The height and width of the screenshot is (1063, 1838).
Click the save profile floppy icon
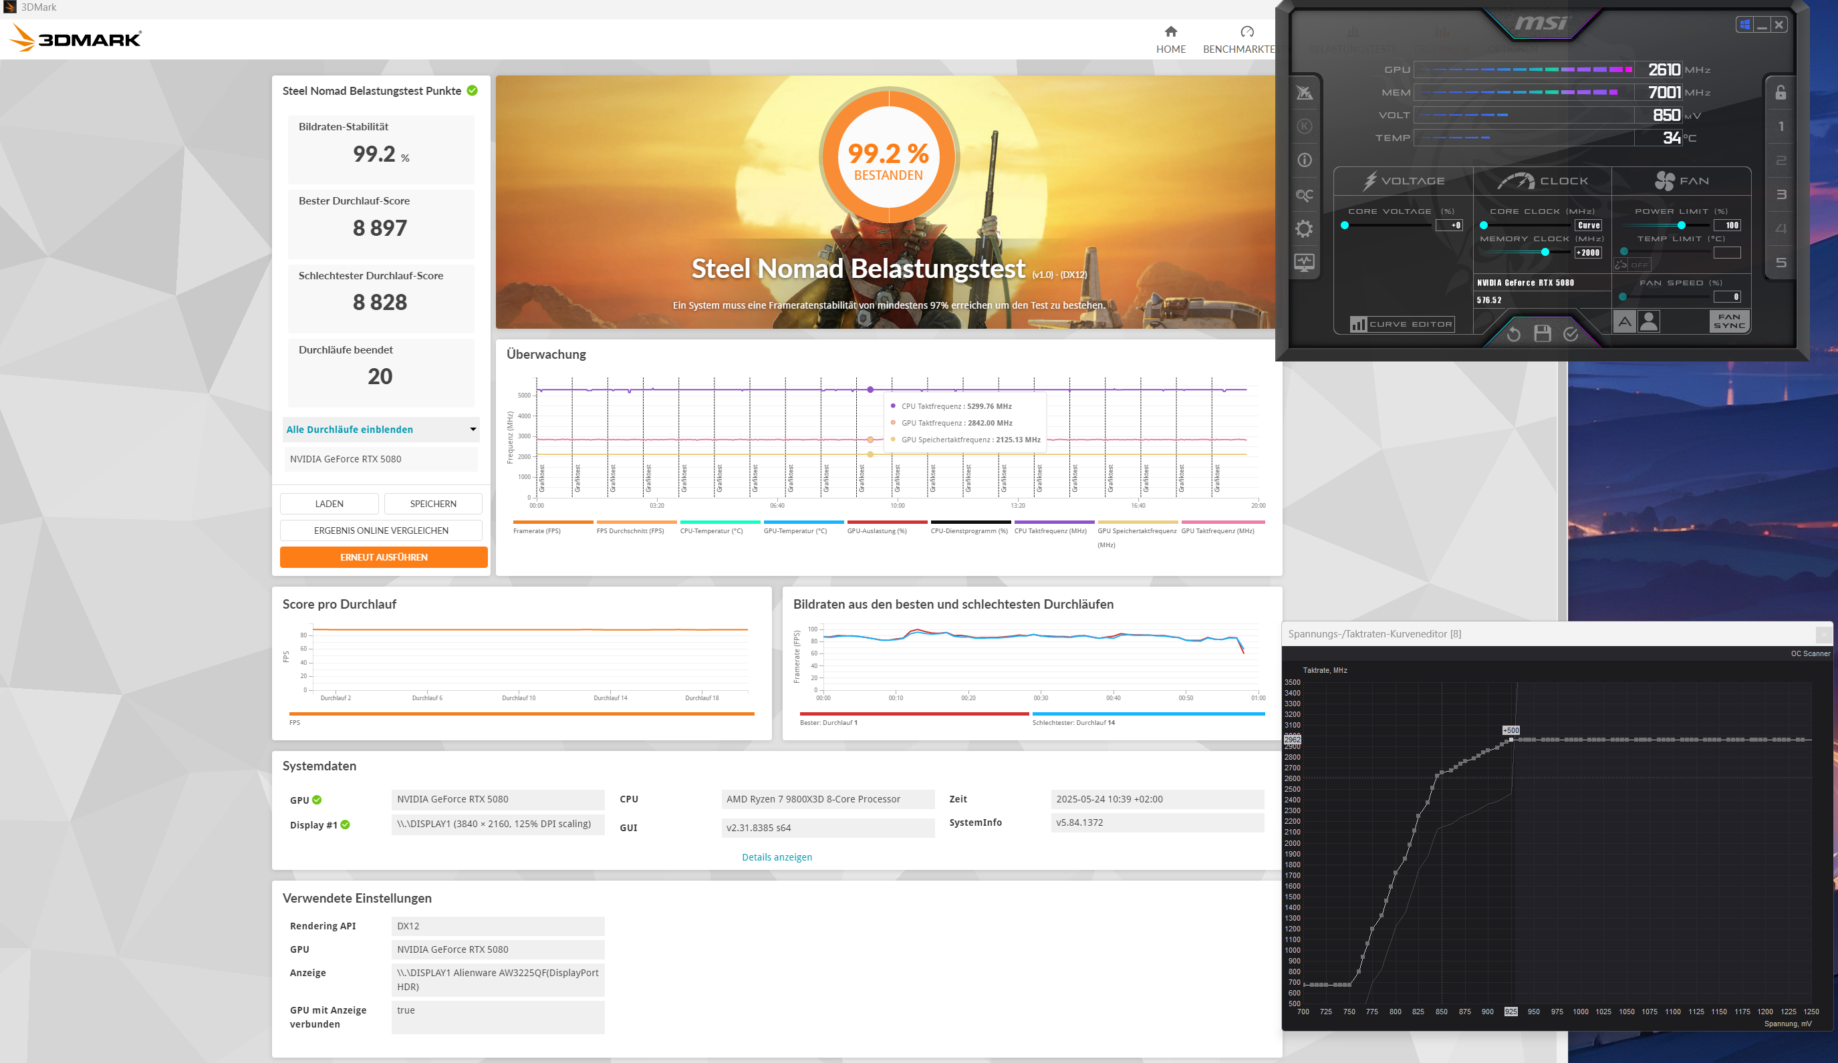pyautogui.click(x=1542, y=333)
